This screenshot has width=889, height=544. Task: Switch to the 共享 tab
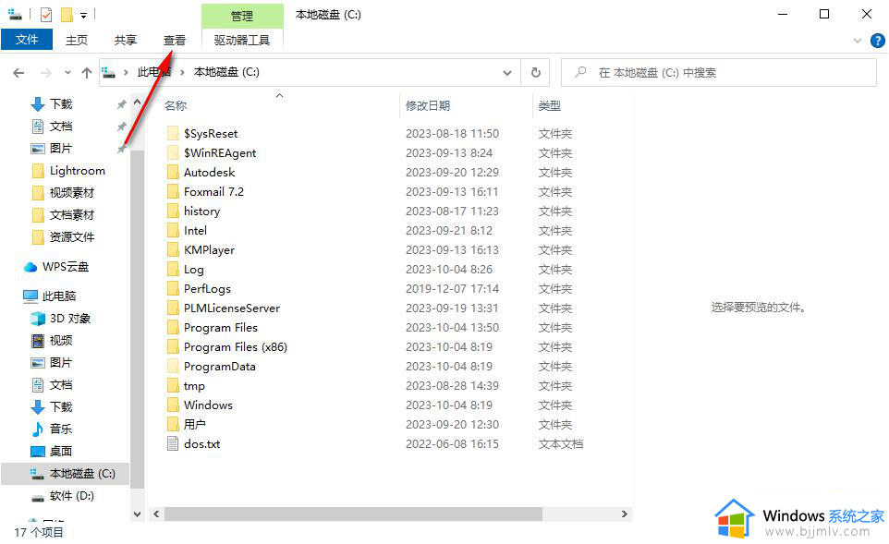pyautogui.click(x=126, y=41)
